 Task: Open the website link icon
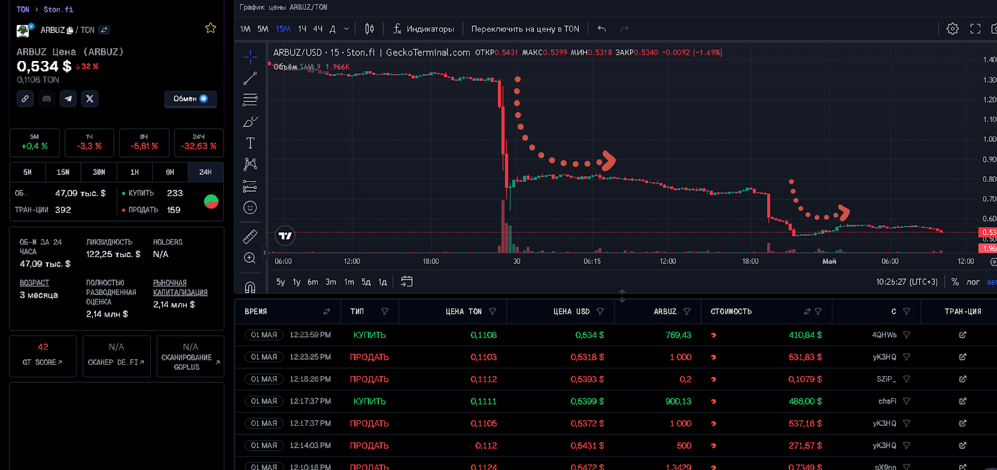[x=25, y=98]
